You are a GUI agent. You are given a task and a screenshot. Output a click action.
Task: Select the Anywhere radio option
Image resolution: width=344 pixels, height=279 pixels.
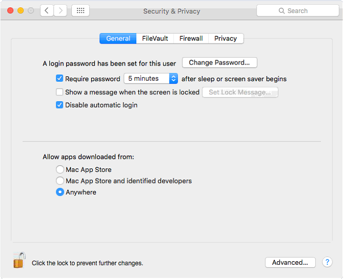pos(60,192)
